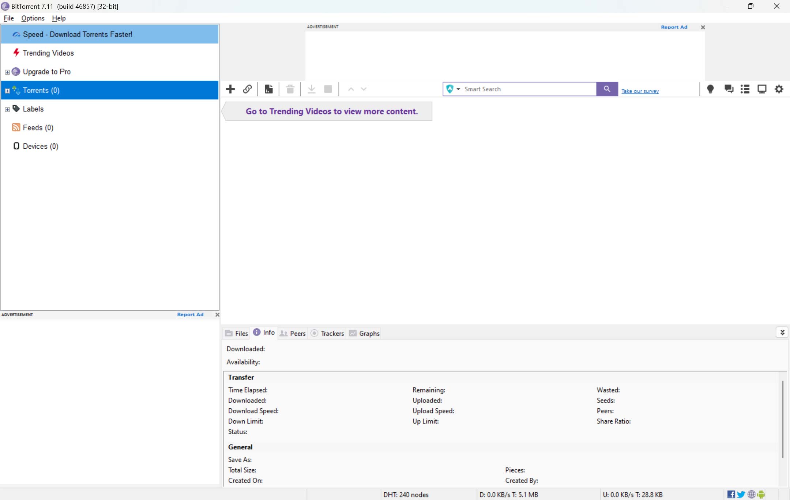Click the Trending Videos lightning icon
790x500 pixels.
(x=16, y=53)
